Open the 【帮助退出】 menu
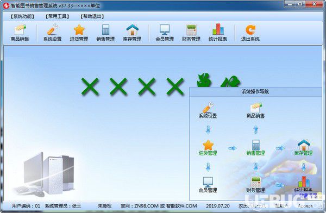Screen dimensions: 326x213 point(92,16)
